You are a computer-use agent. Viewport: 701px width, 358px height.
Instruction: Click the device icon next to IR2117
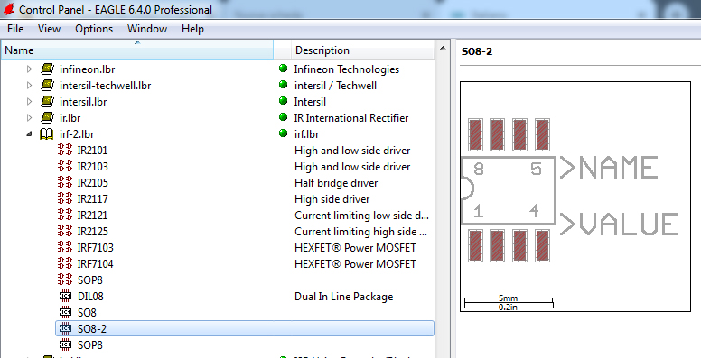[x=65, y=199]
